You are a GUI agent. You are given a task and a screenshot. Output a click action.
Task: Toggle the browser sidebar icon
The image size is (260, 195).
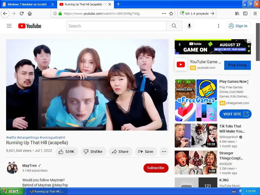tap(245, 14)
